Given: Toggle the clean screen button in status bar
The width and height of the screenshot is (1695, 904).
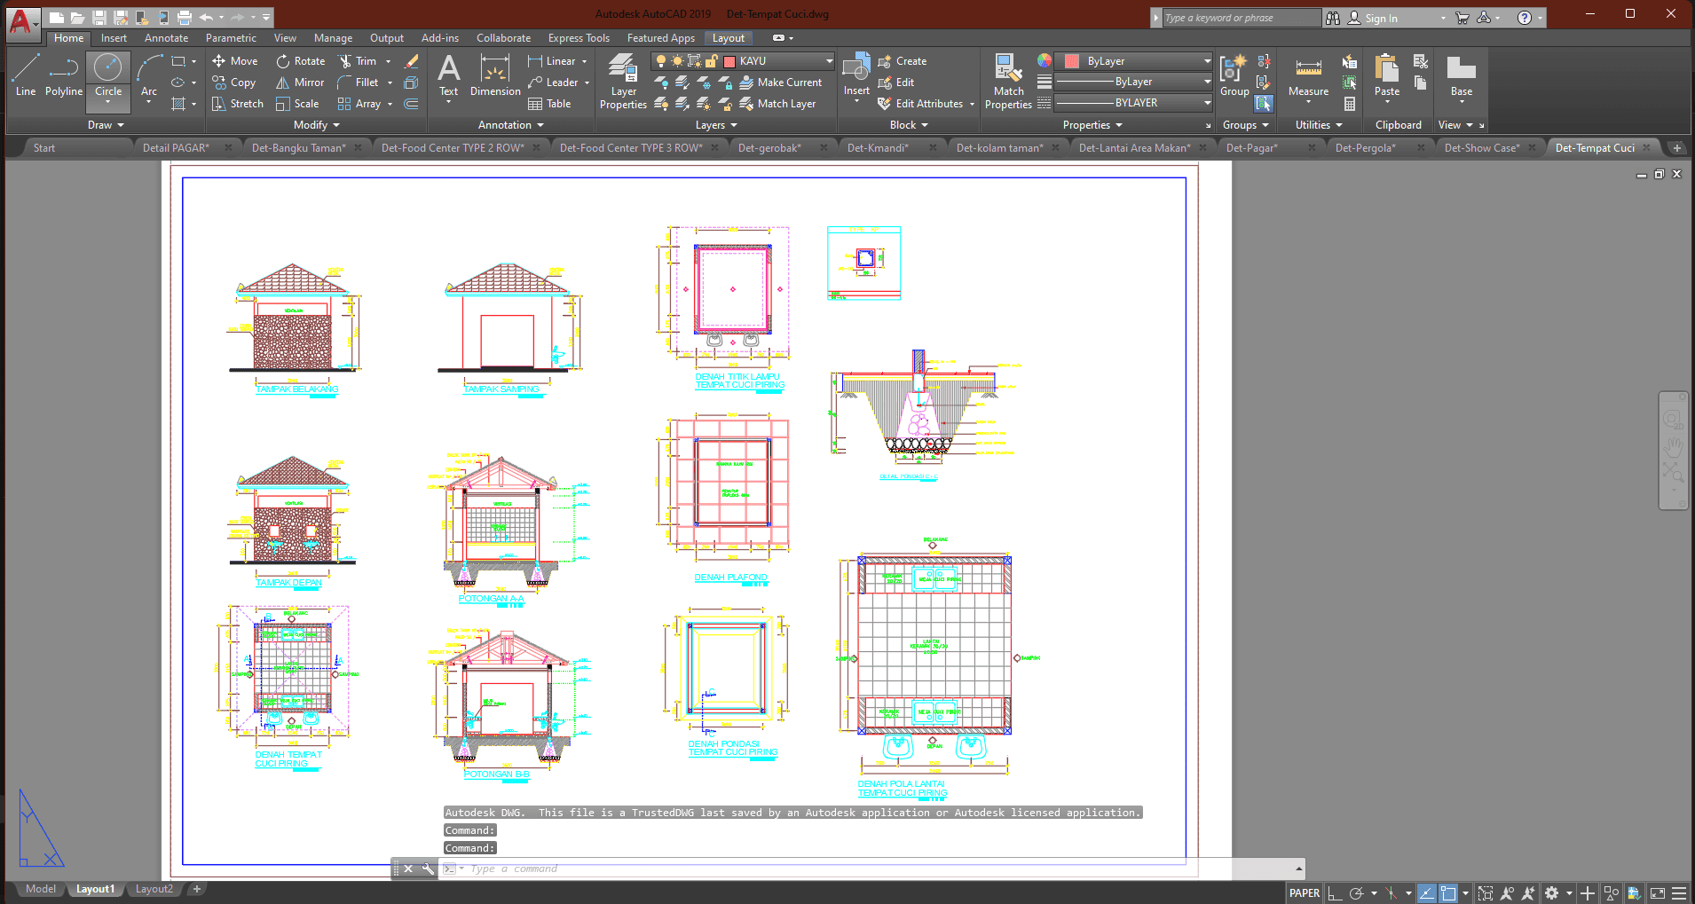Looking at the screenshot, I should coord(1658,893).
